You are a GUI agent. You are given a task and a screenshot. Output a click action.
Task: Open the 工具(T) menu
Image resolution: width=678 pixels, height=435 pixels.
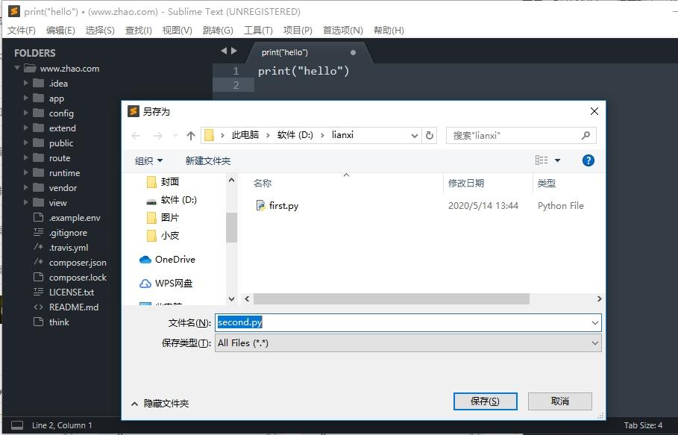coord(258,31)
